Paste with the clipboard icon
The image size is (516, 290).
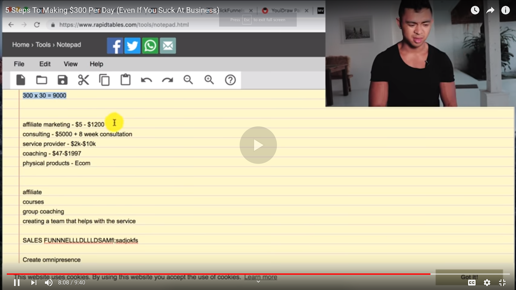coord(125,80)
